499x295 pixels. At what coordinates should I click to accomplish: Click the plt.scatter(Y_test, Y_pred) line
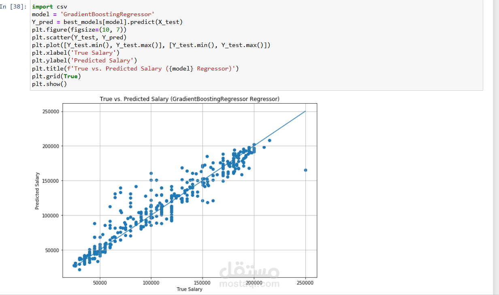click(x=79, y=37)
